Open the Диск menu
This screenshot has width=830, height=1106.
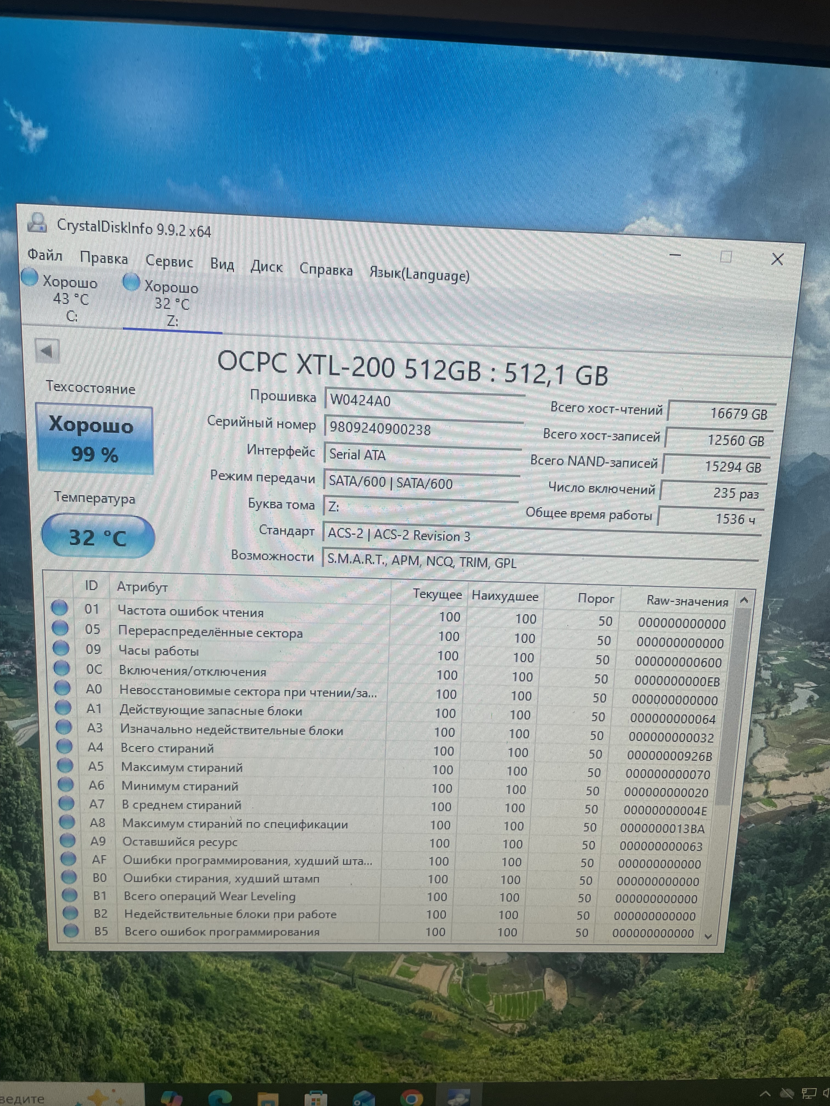coord(266,267)
